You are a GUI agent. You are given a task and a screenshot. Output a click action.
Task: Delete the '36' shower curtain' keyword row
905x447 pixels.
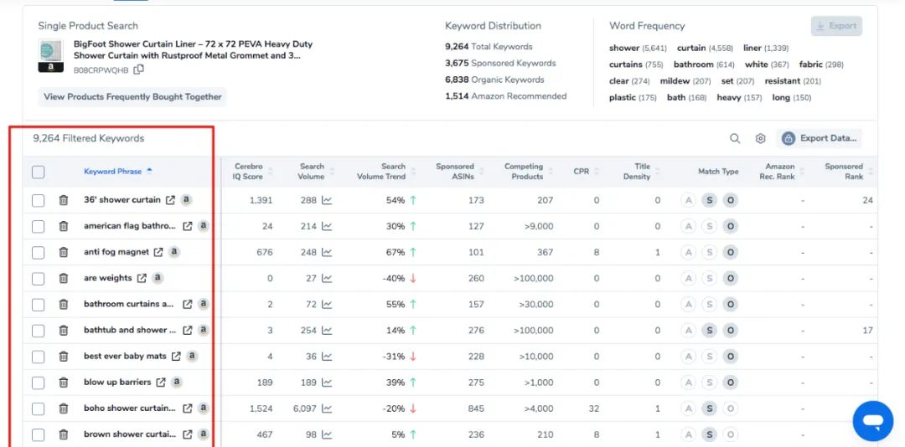tap(64, 200)
